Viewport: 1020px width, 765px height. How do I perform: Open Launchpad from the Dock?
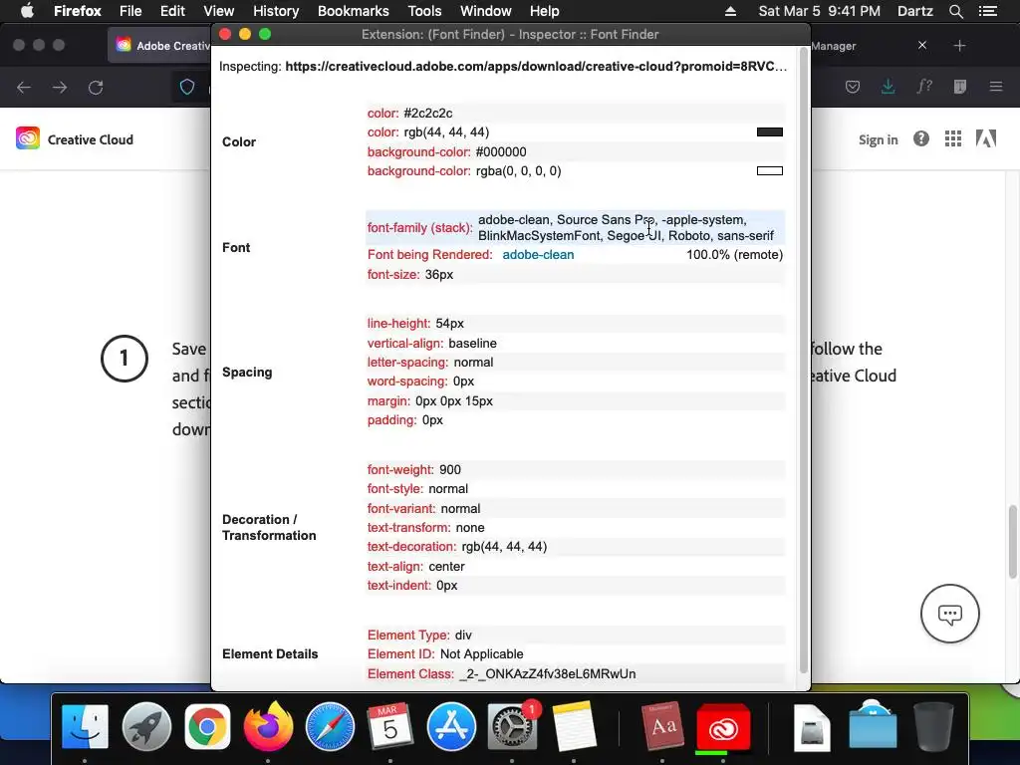pyautogui.click(x=146, y=726)
